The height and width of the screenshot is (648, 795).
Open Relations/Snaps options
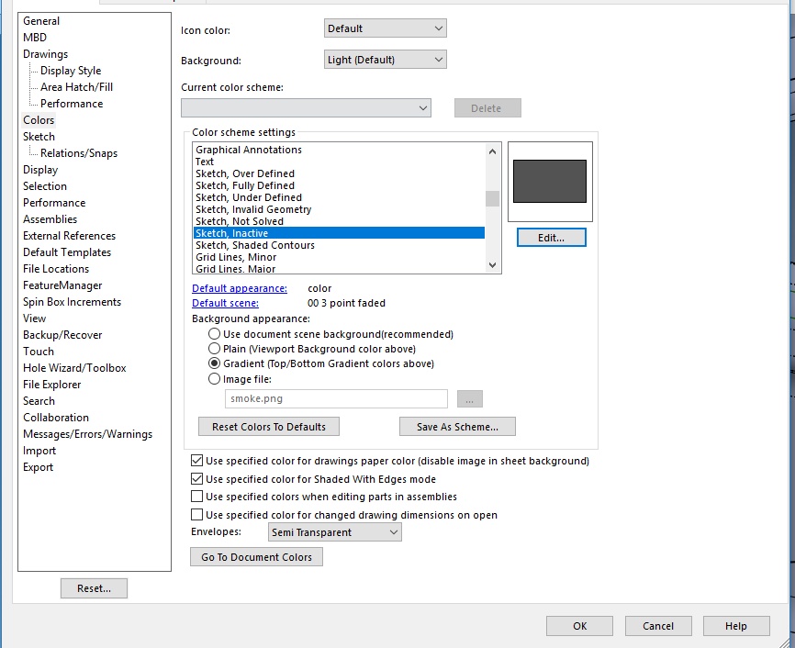point(79,153)
